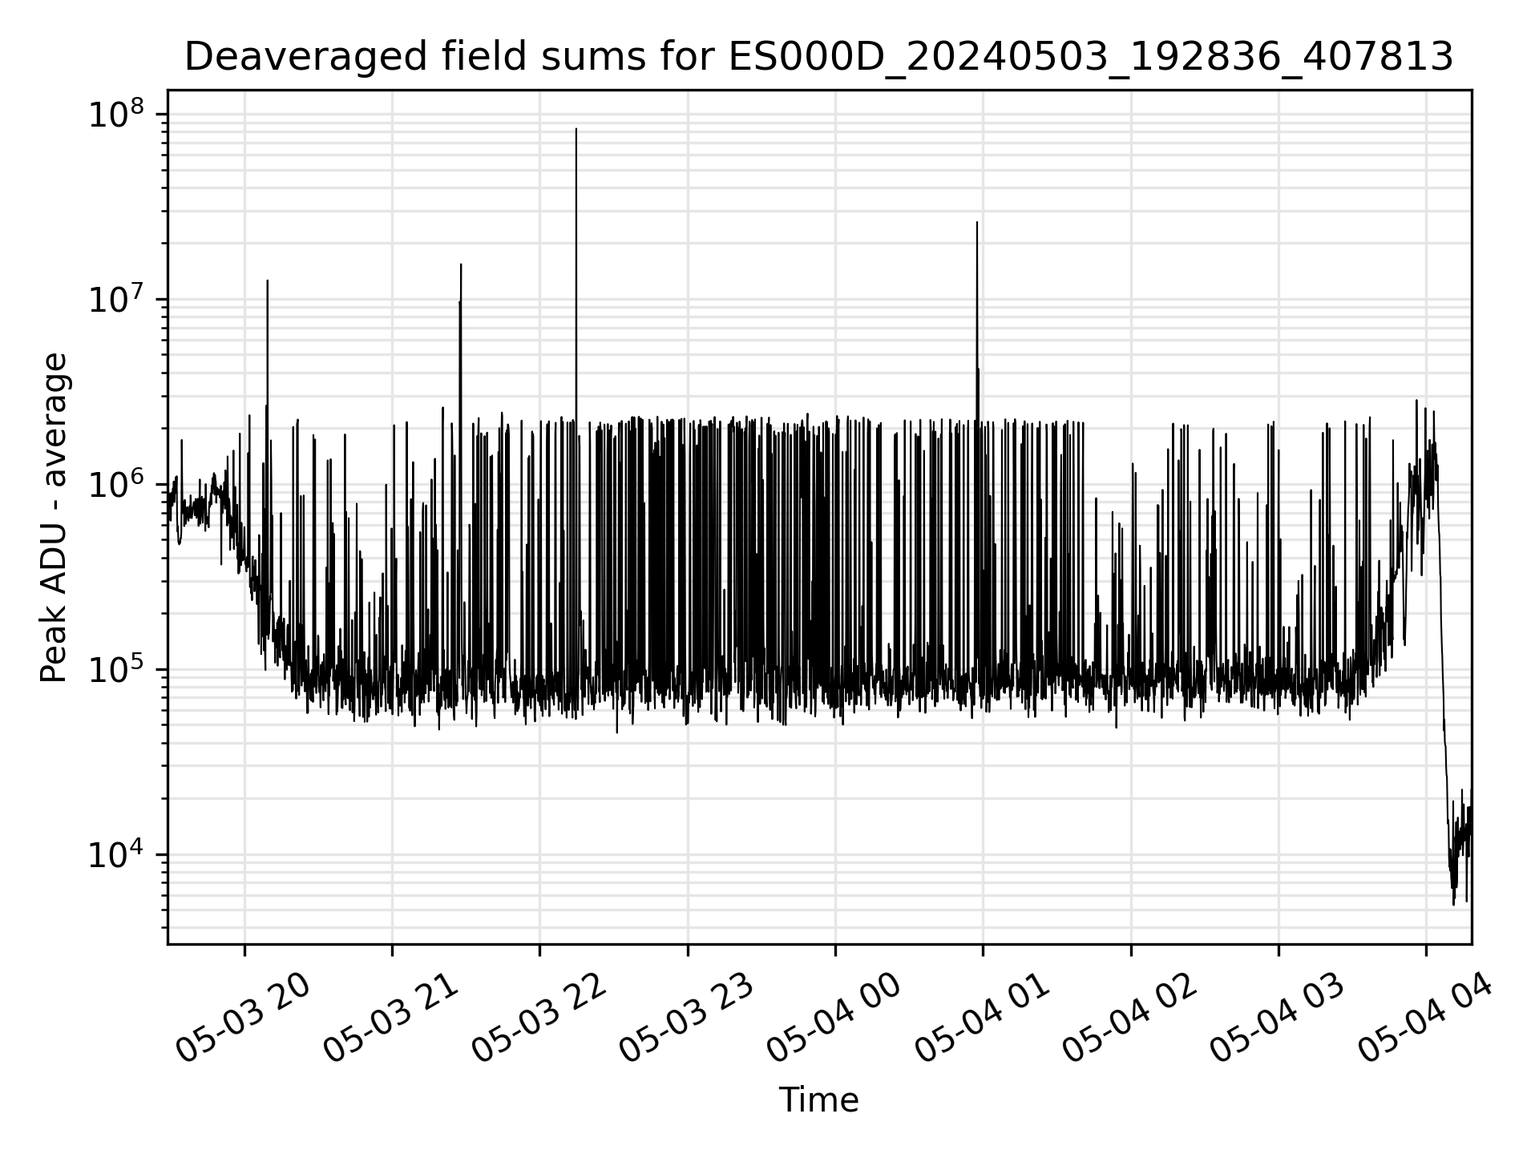The image size is (1539, 1154).
Task: Click the plot title text
Action: click(818, 57)
